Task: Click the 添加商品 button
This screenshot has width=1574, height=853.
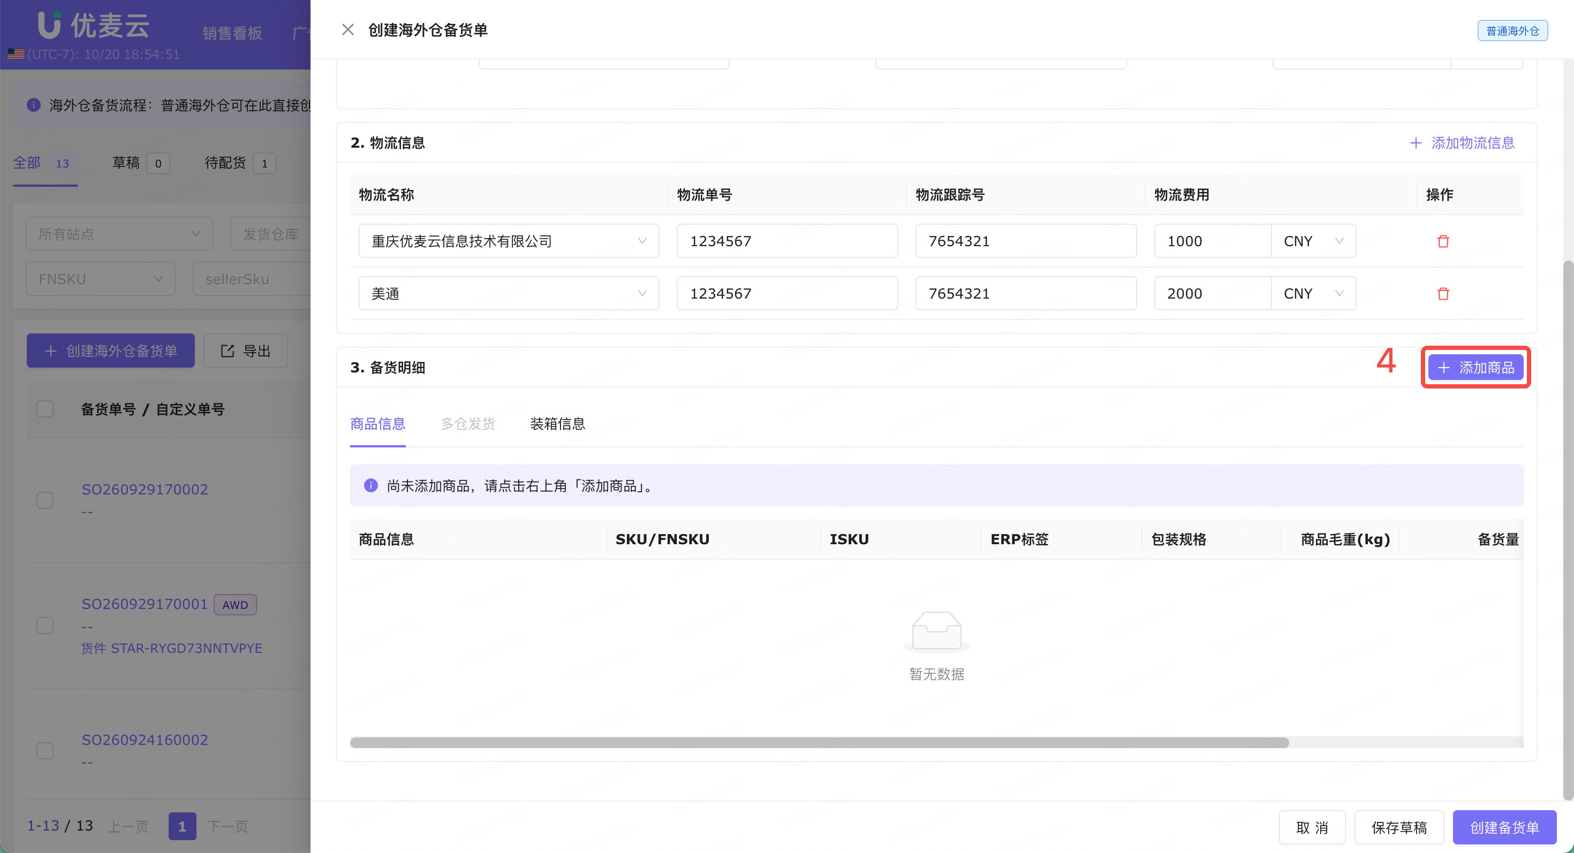Action: pos(1475,368)
